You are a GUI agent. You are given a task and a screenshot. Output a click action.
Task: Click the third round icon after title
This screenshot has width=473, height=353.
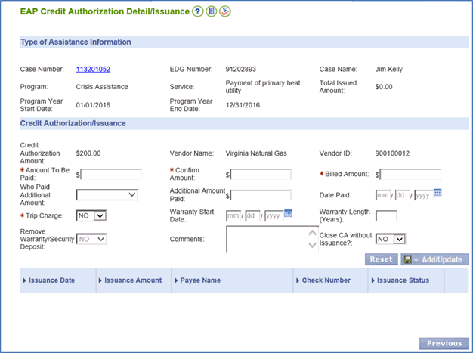(x=224, y=11)
